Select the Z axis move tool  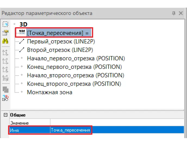tap(5, 69)
